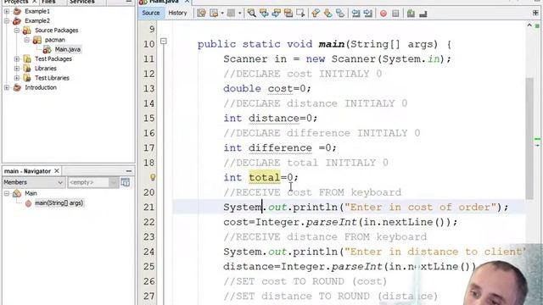Click the Example1 project coffee-cup icon
This screenshot has height=305, width=543.
coord(17,11)
